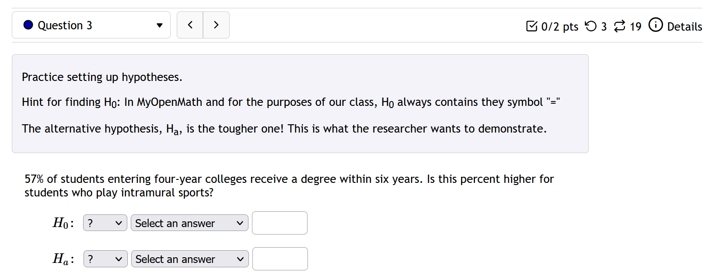Open the Details link
720x280 pixels.
(x=685, y=26)
